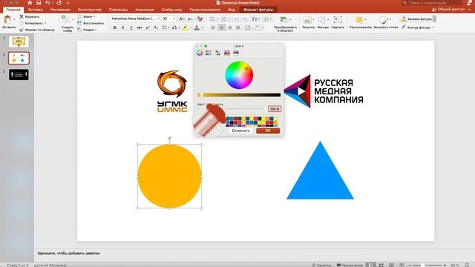Cut selection with Вырезать
The width and height of the screenshot is (475, 267).
30,16
